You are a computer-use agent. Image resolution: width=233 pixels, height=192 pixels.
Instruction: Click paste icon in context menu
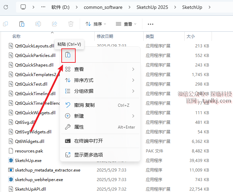tap(68, 55)
